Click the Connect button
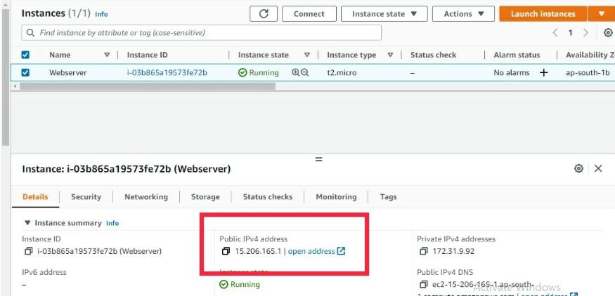 [x=309, y=14]
